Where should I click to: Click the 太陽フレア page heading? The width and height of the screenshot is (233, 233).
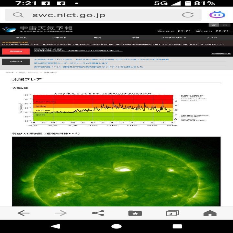click(x=27, y=79)
